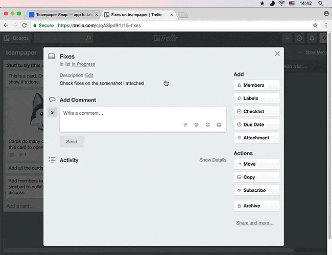Click the add card icon in comment box
Viewport: 332px width, 255px height.
219,124
